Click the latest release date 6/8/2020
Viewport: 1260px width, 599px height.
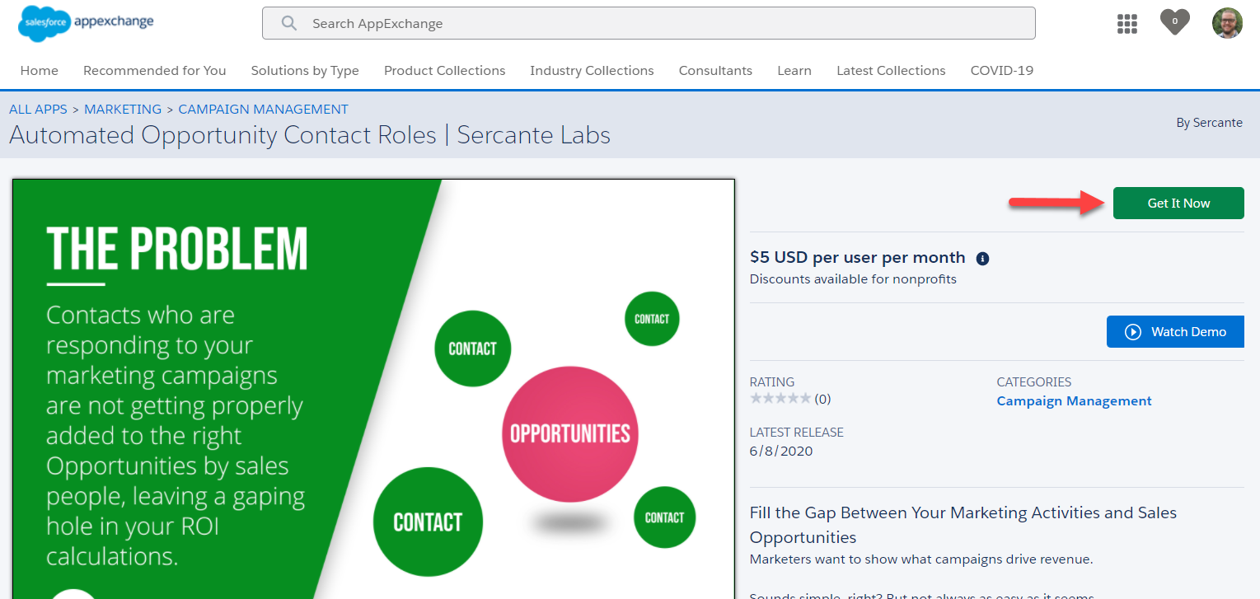pyautogui.click(x=781, y=452)
